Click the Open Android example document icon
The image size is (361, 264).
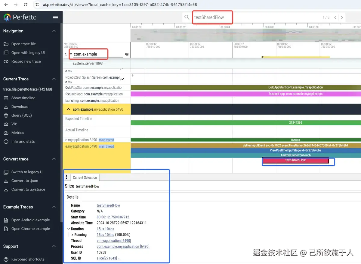pos(6,220)
